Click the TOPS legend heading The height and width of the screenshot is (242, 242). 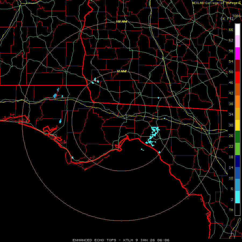tap(236, 16)
